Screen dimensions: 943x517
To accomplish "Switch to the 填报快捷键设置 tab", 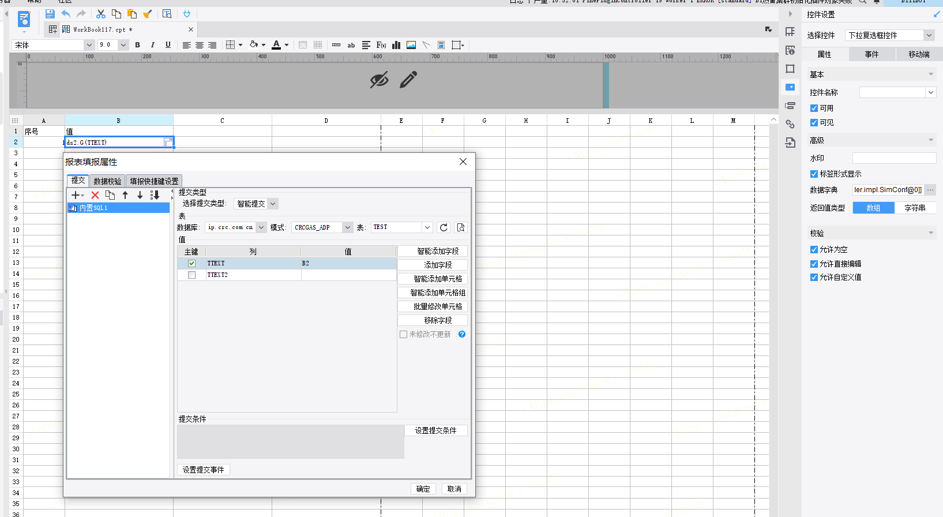I will coord(154,181).
